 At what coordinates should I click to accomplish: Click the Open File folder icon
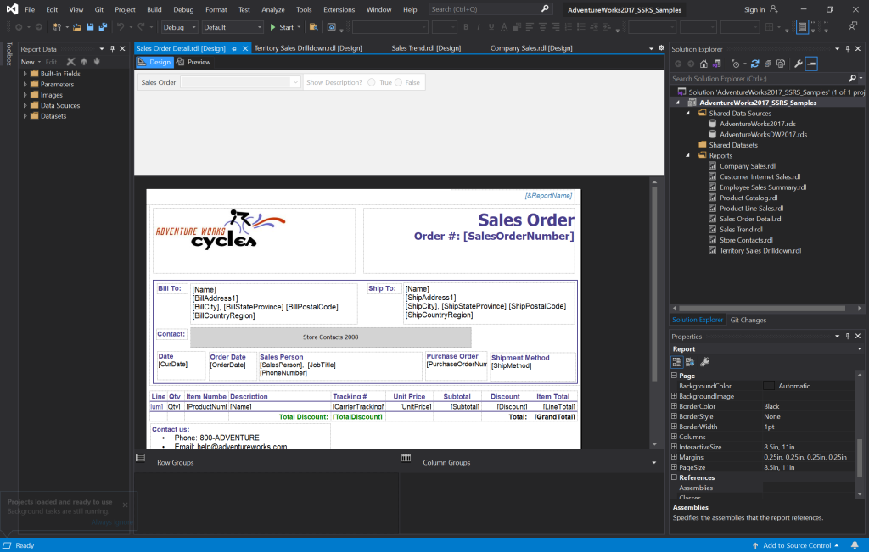(x=77, y=27)
